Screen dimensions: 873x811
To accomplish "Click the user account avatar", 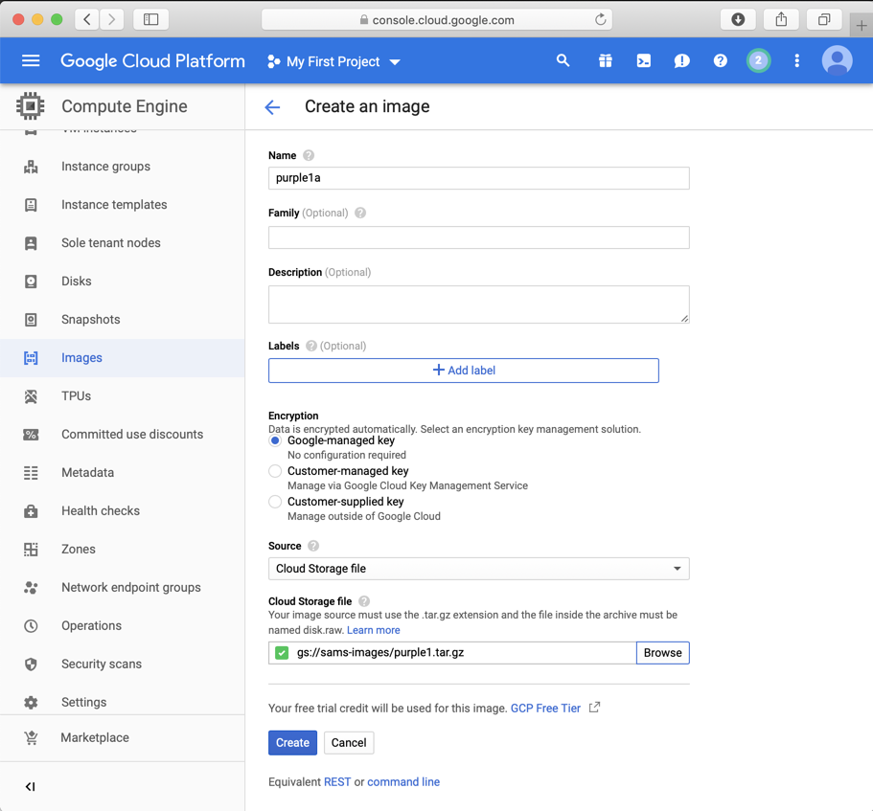I will pos(837,61).
